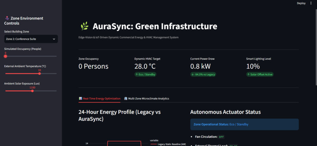Click the building icon on Multi-Zone tab
The height and width of the screenshot is (146, 317).
point(126,99)
